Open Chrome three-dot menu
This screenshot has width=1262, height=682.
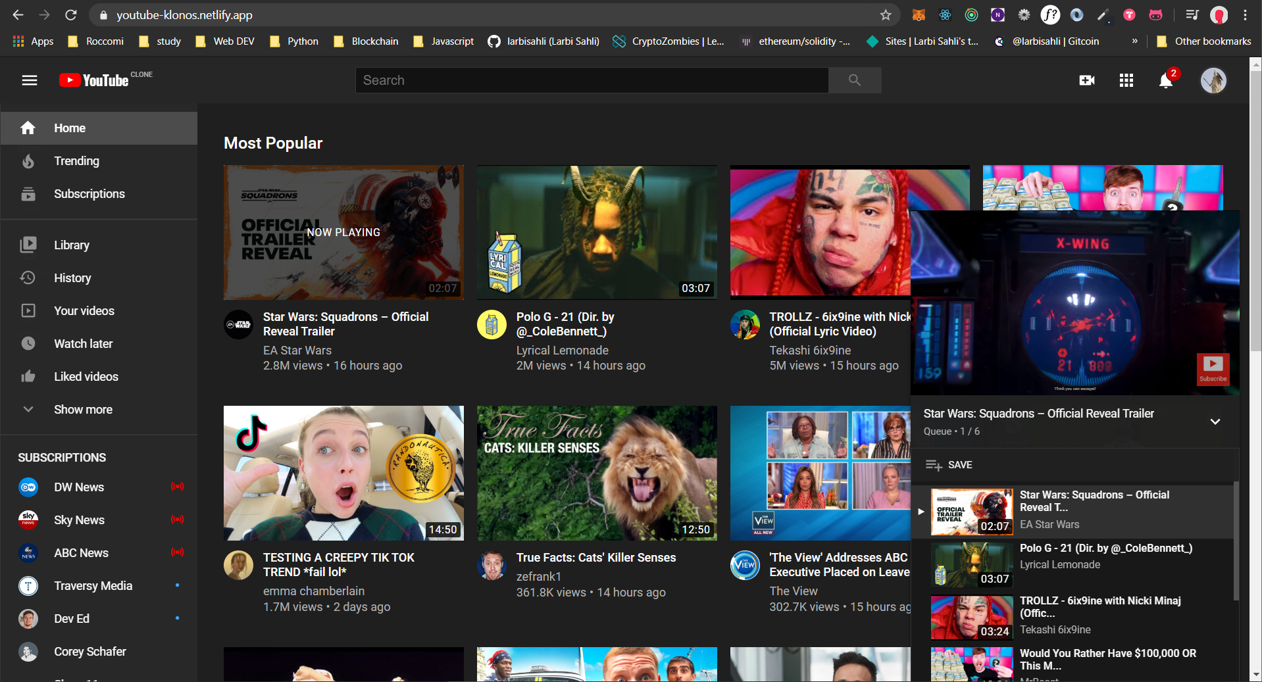1245,14
